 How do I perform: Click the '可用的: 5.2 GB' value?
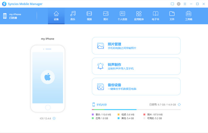coord(155,118)
